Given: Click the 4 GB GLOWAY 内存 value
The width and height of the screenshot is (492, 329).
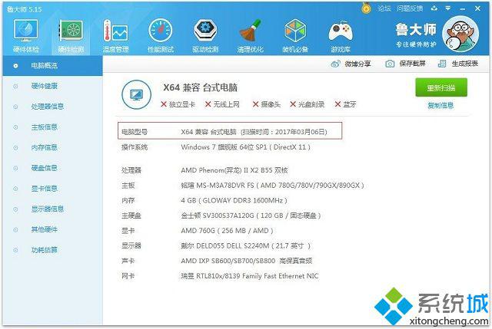Looking at the screenshot, I should pyautogui.click(x=234, y=200).
